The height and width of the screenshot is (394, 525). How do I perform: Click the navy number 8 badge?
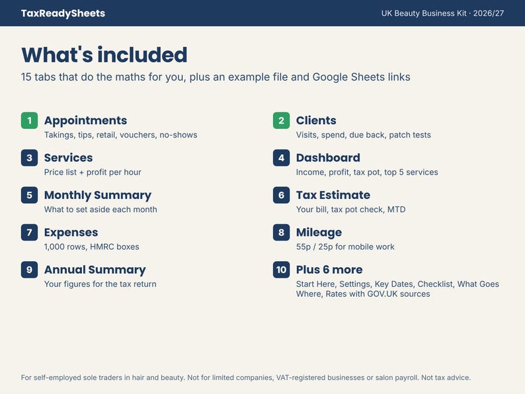click(x=281, y=232)
